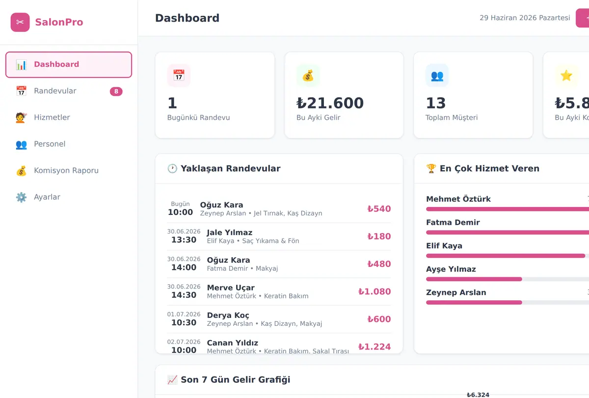The height and width of the screenshot is (398, 589).
Task: Select Jale Yılmaz's 13:30 appointment
Action: click(279, 237)
